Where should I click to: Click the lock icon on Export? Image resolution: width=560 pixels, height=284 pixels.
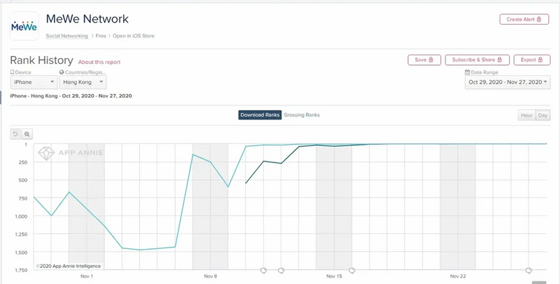(x=540, y=60)
